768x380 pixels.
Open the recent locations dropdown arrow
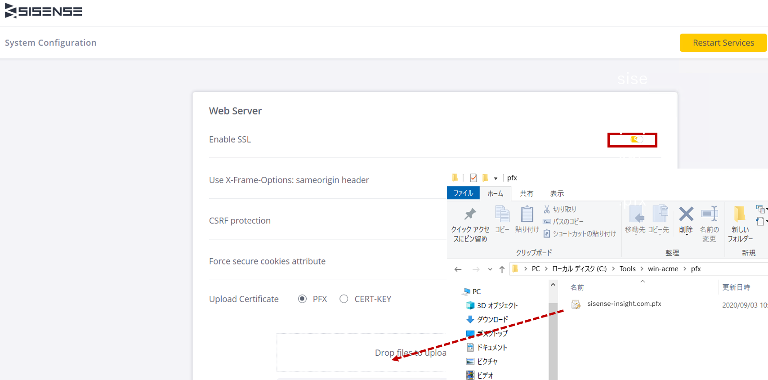coord(490,269)
